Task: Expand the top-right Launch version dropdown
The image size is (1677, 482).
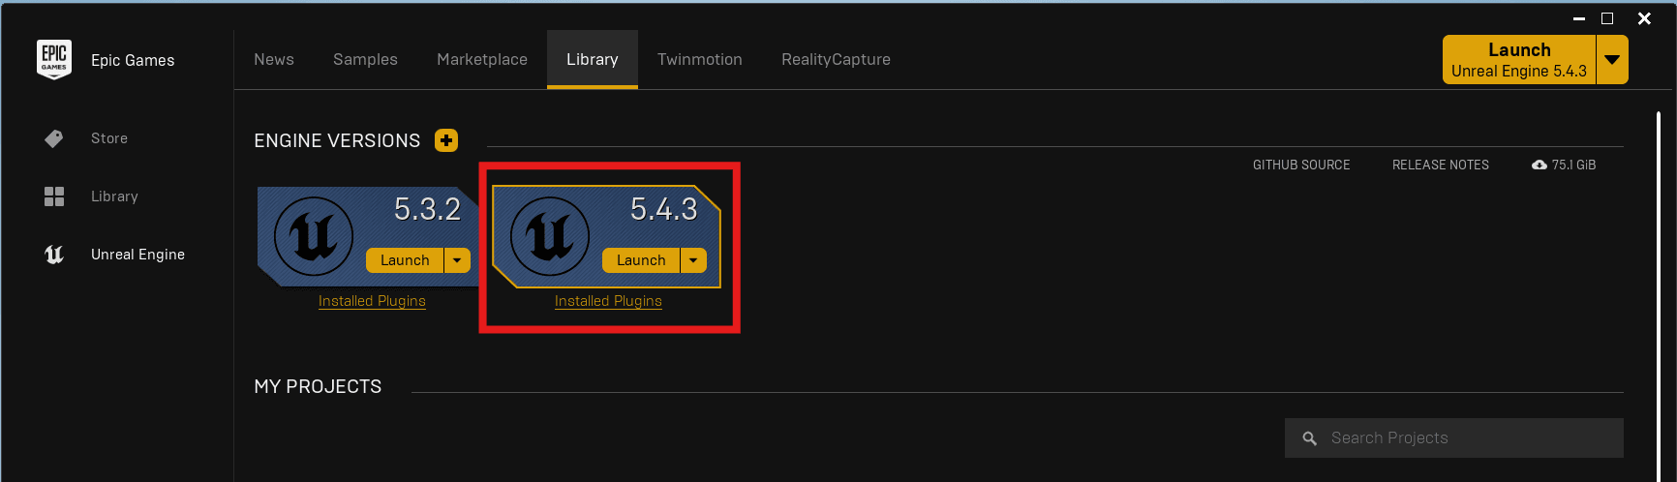Action: click(x=1612, y=60)
